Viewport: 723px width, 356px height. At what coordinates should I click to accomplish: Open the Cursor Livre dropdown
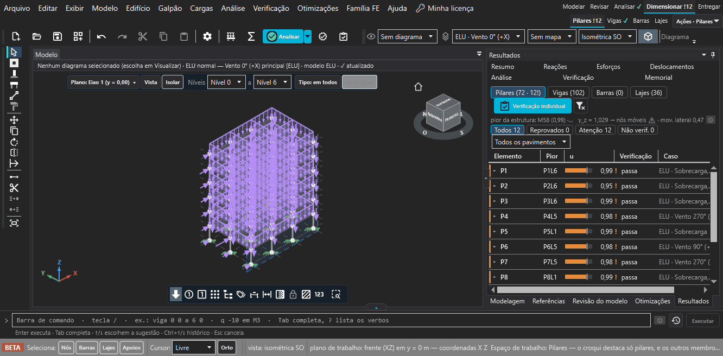coord(194,347)
